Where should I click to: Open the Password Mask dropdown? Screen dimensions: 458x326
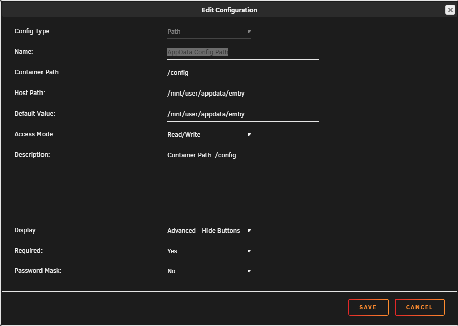tap(209, 271)
